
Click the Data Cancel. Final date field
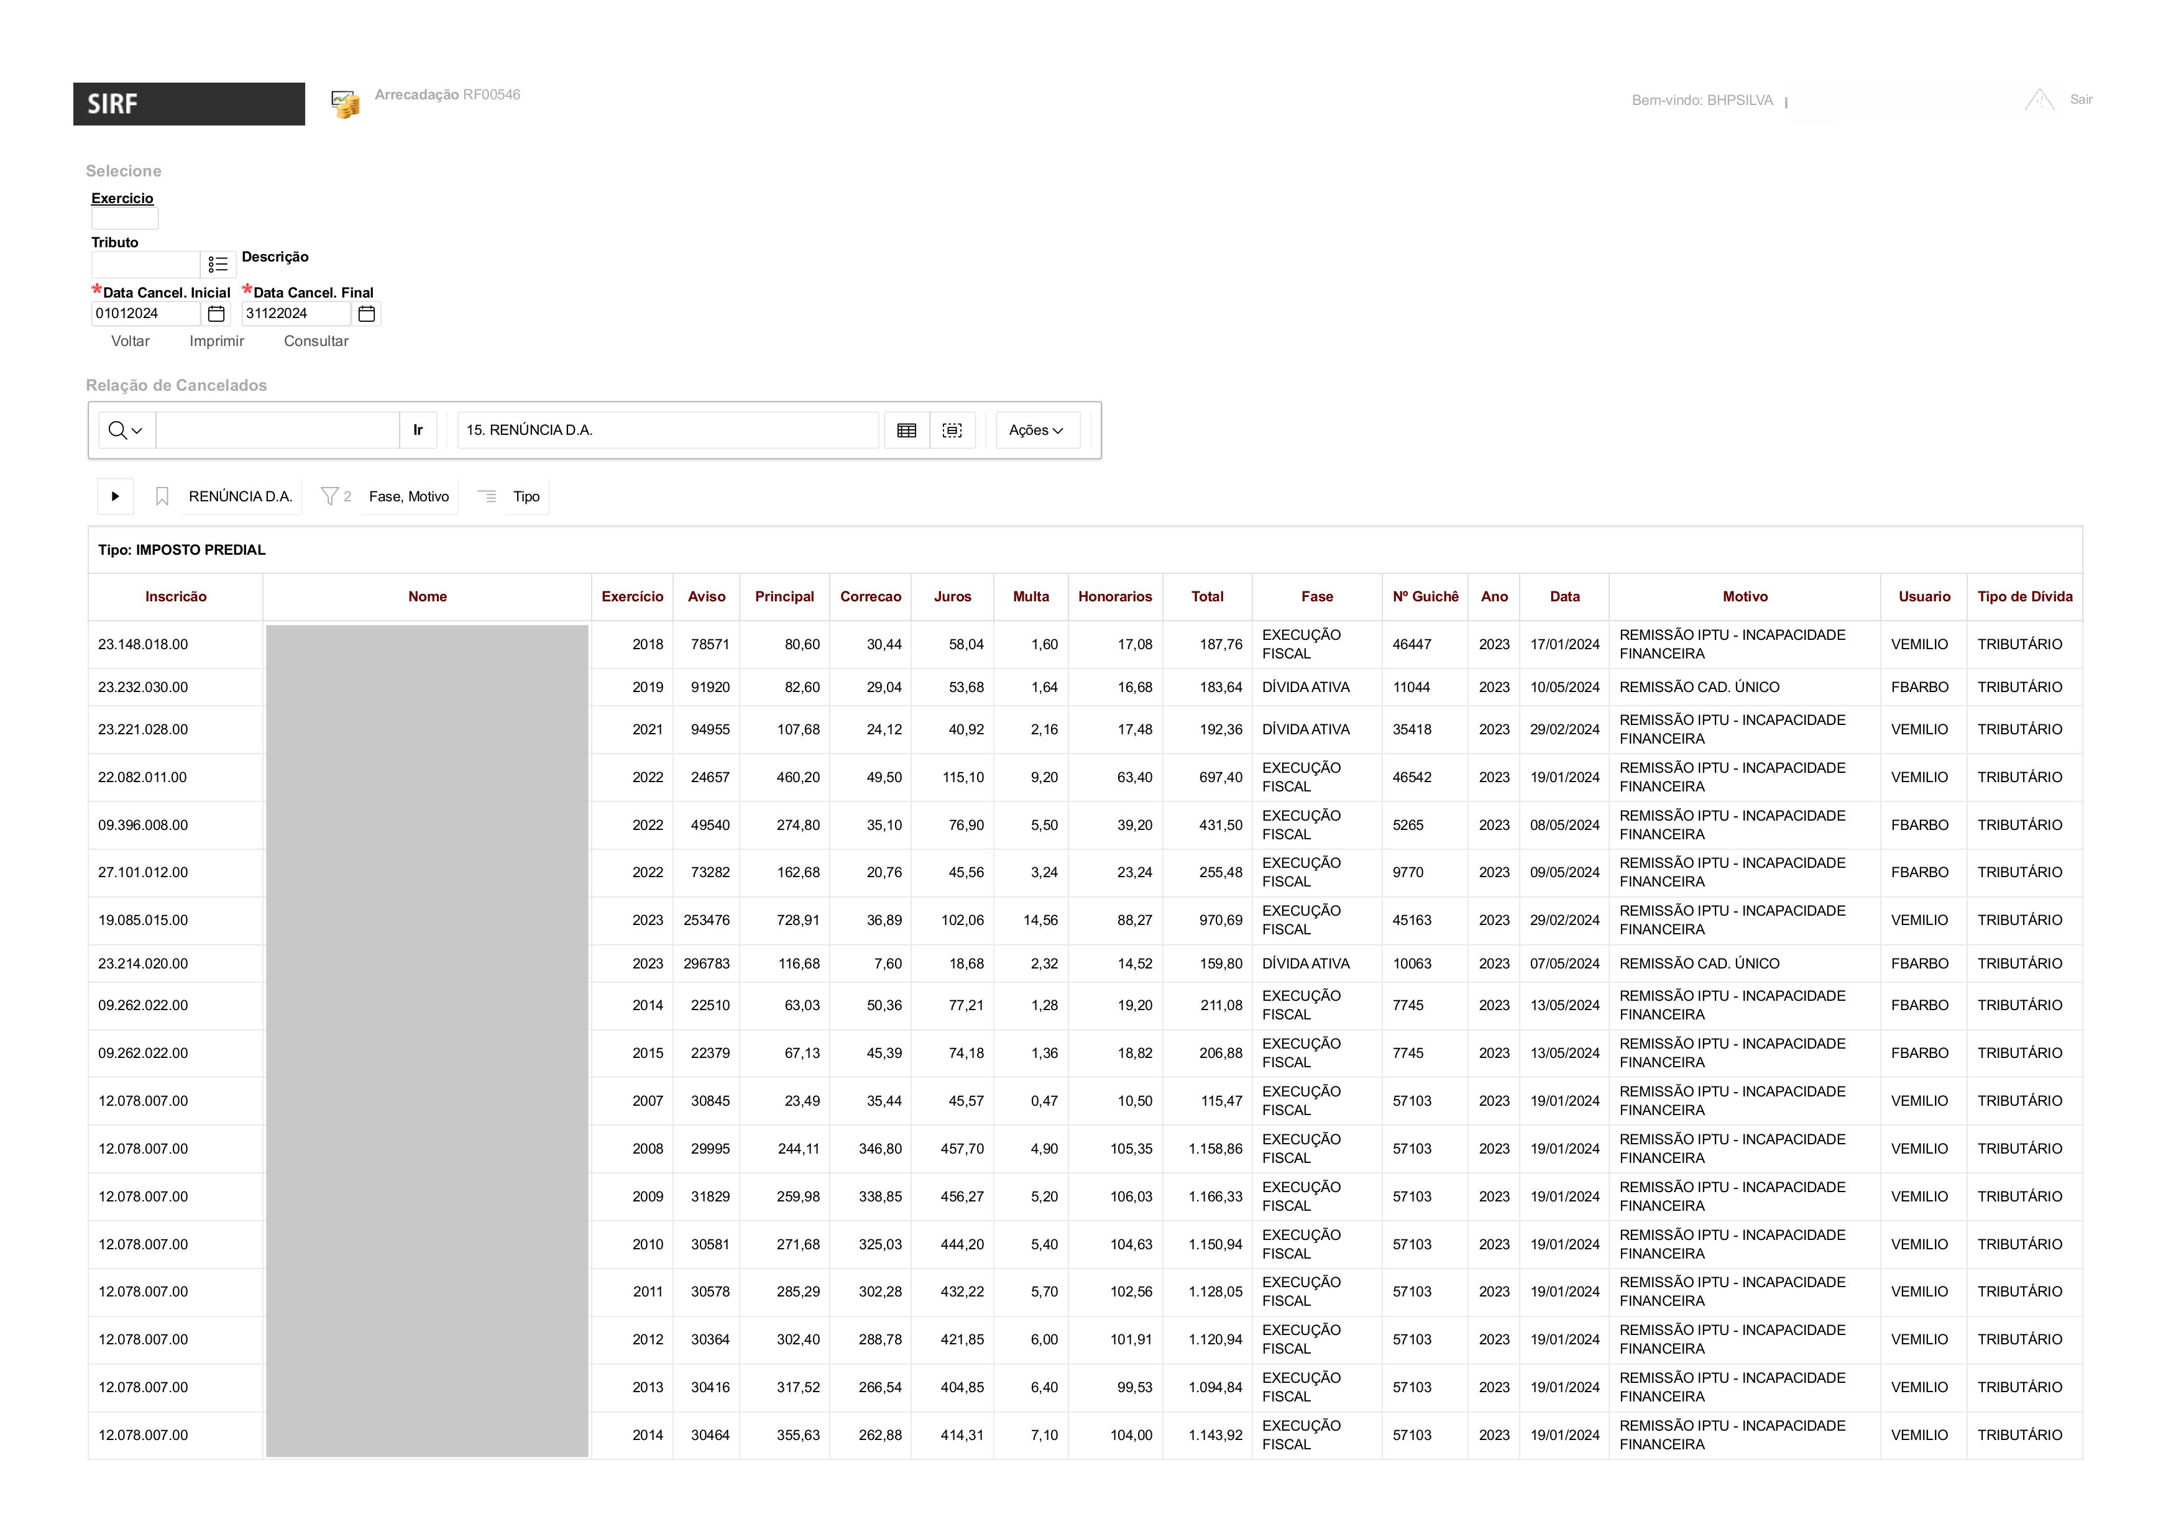[x=296, y=313]
